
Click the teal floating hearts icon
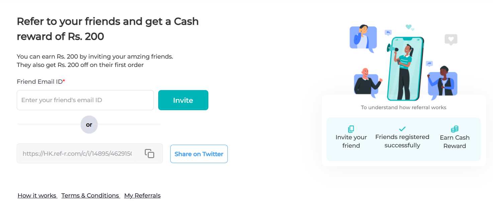pyautogui.click(x=410, y=27)
